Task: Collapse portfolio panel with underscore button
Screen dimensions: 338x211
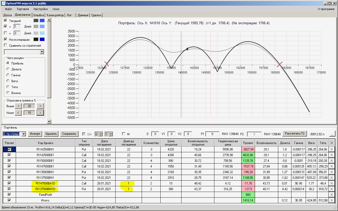Action: coord(332,134)
